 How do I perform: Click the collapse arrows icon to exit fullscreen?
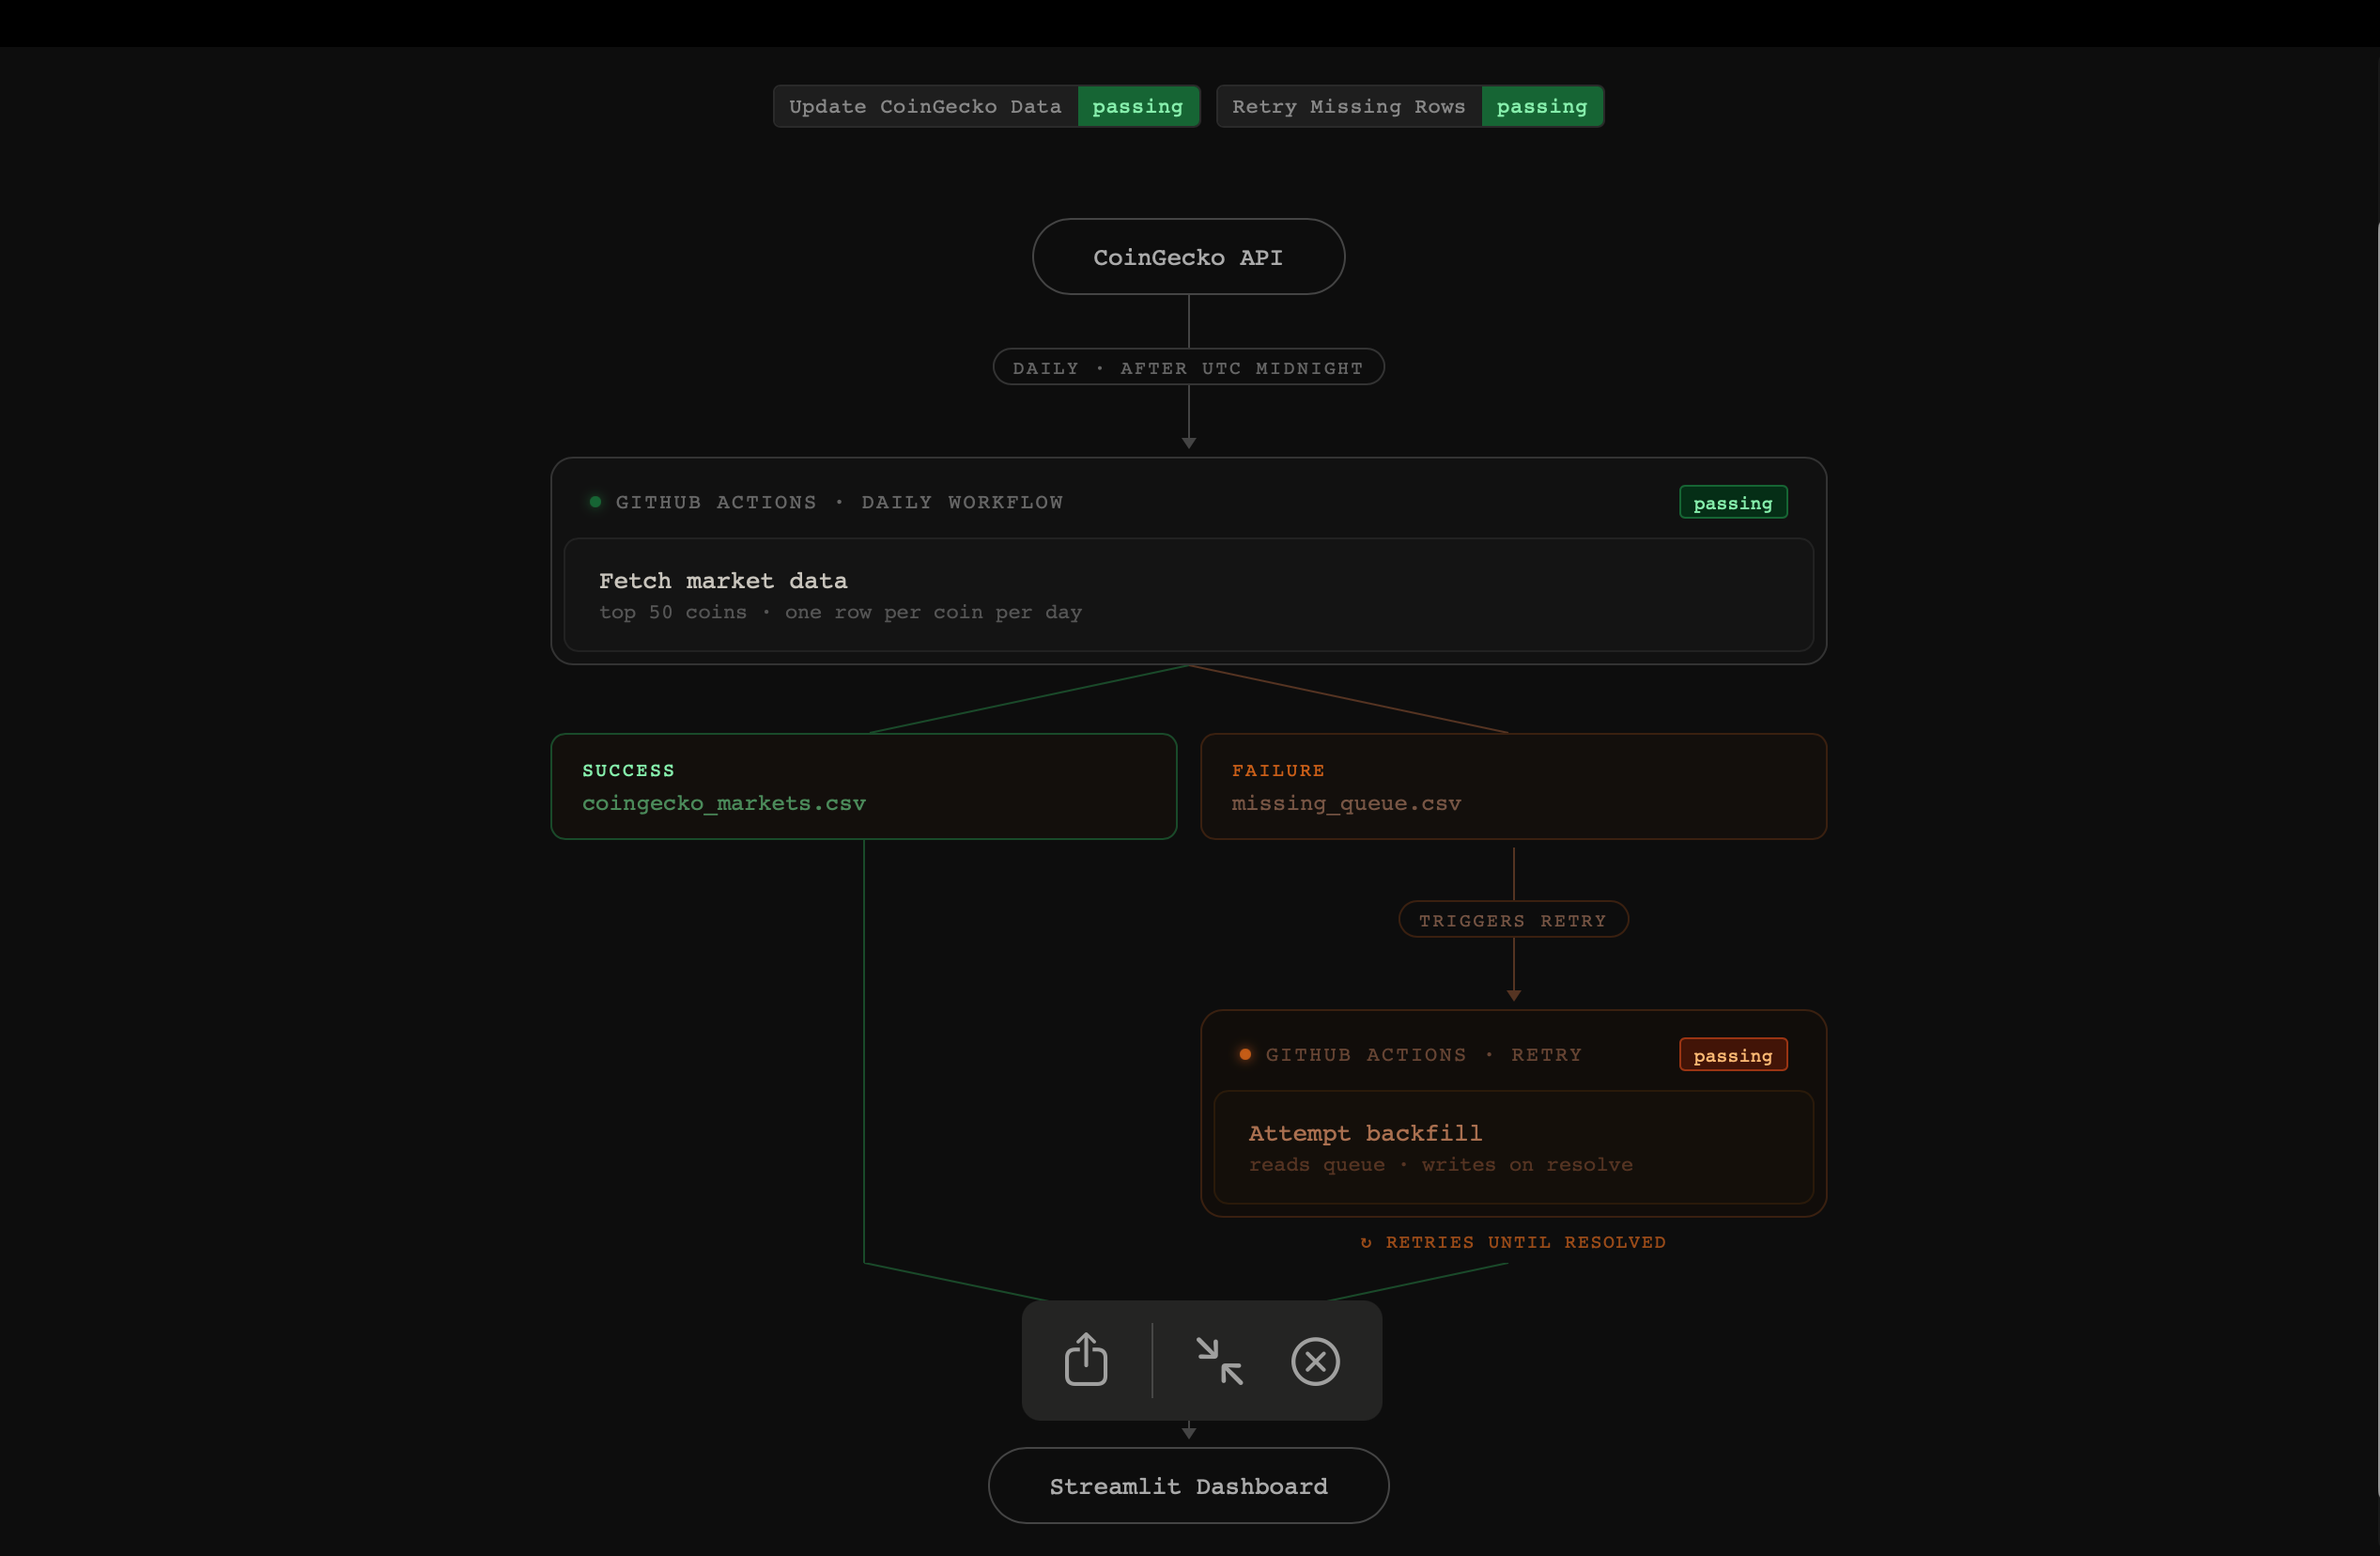click(x=1219, y=1361)
